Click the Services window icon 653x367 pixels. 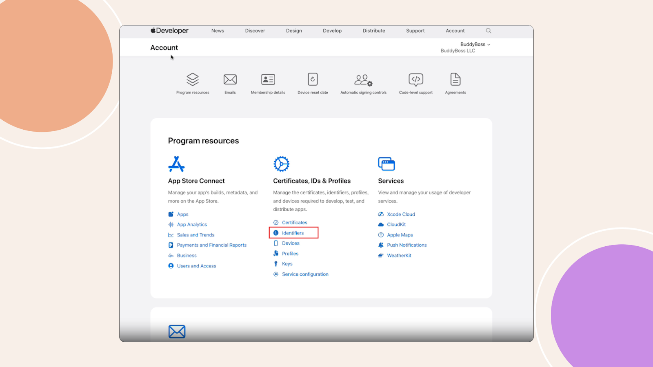(x=386, y=164)
